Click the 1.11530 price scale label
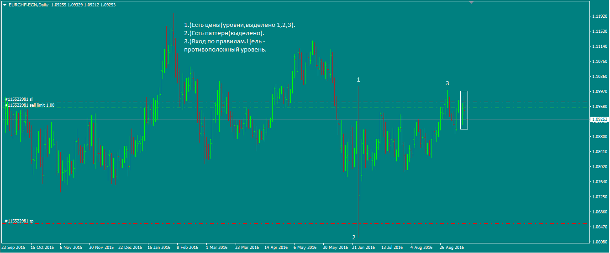610x253 pixels. tap(599, 31)
